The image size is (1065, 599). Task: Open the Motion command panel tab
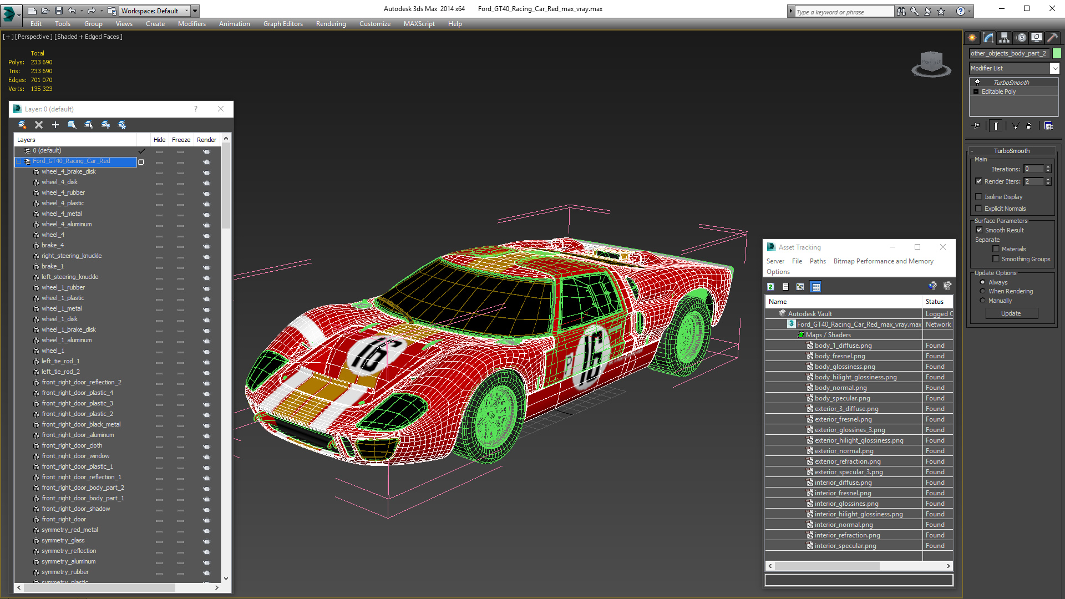point(1021,38)
